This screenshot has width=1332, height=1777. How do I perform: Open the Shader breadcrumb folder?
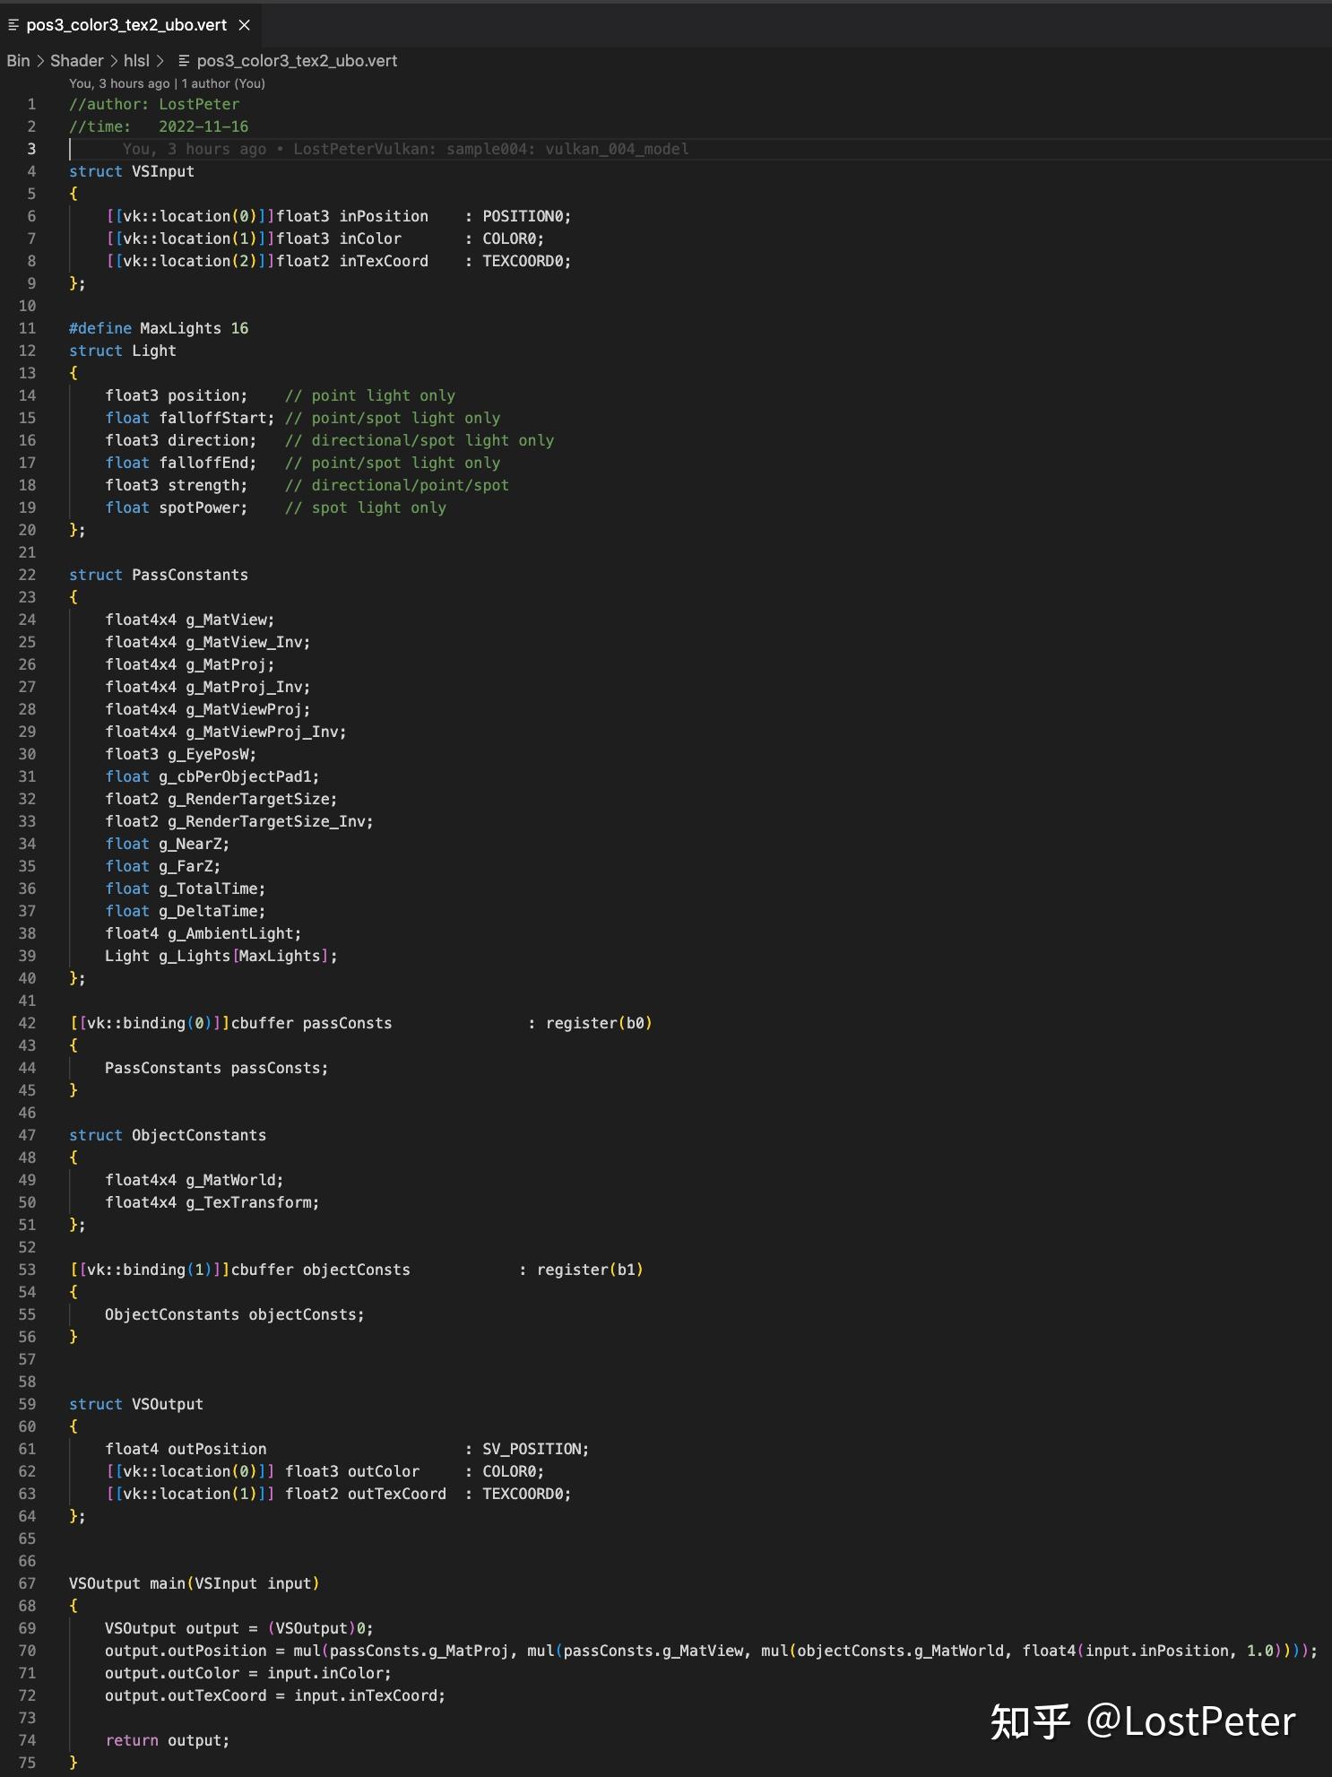(77, 61)
